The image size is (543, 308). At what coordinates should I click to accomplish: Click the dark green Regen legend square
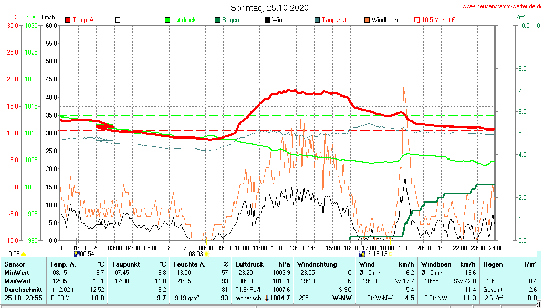pos(217,20)
